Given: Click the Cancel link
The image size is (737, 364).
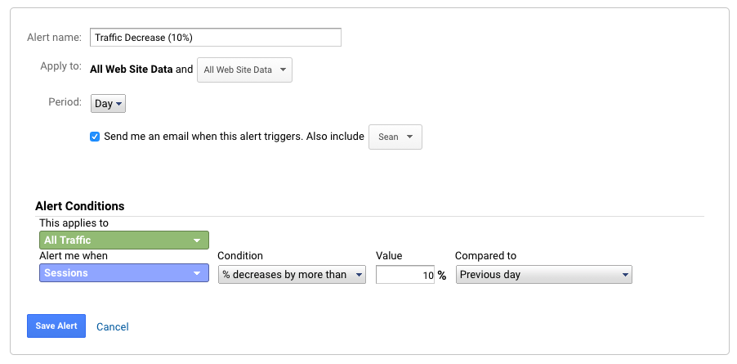Looking at the screenshot, I should click(x=113, y=326).
